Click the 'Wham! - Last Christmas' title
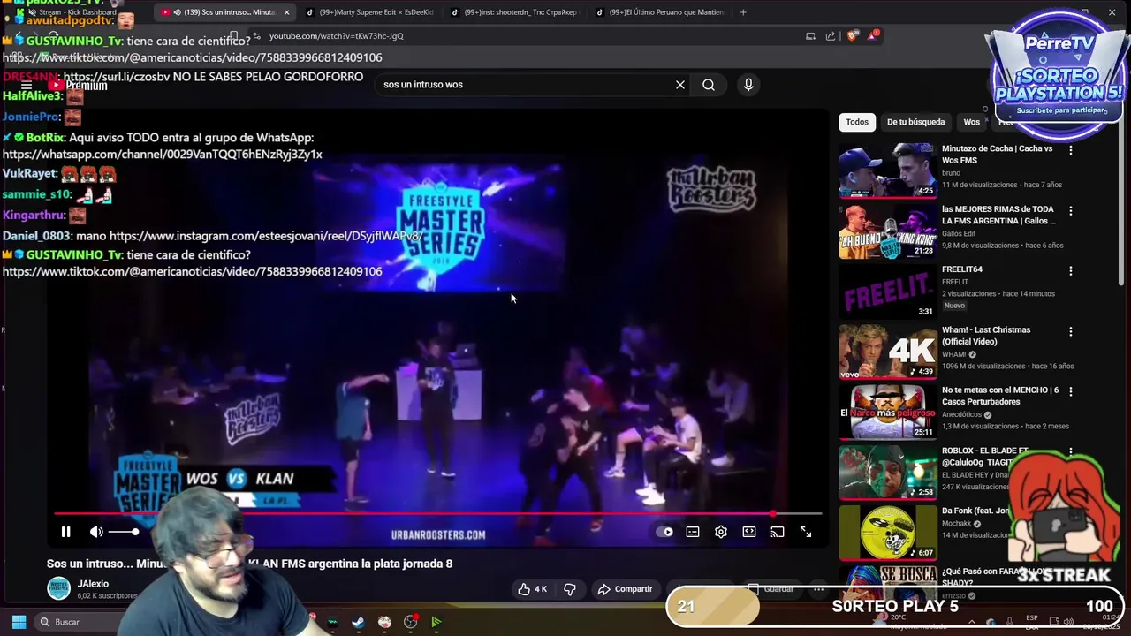Image resolution: width=1131 pixels, height=636 pixels. (986, 336)
